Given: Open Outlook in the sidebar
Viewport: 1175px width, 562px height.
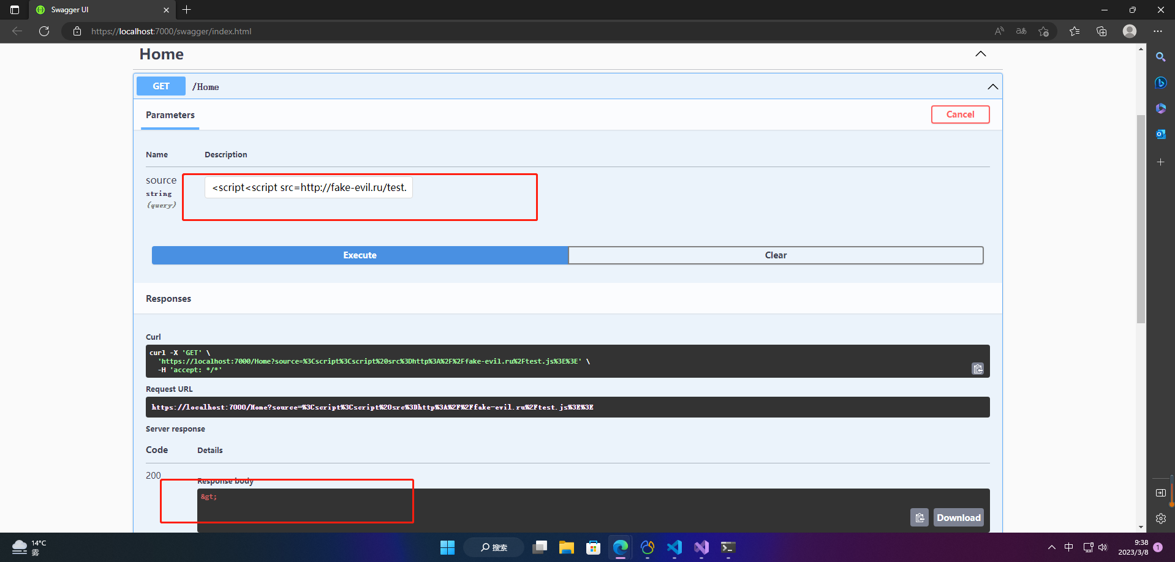Looking at the screenshot, I should [x=1161, y=134].
